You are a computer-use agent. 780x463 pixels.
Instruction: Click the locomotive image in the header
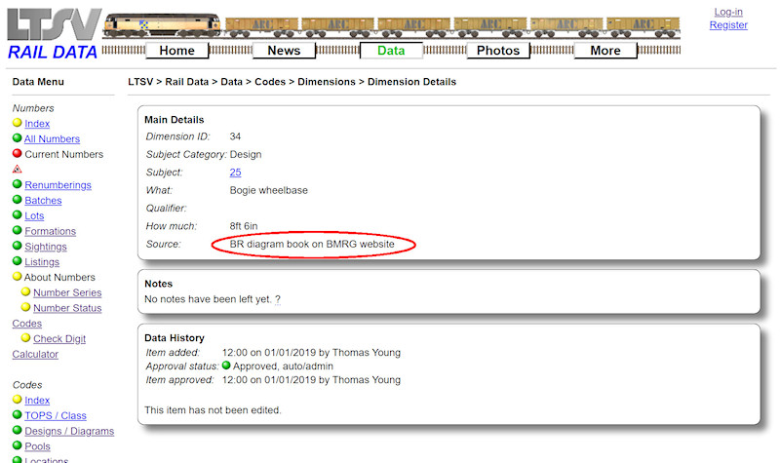(162, 25)
